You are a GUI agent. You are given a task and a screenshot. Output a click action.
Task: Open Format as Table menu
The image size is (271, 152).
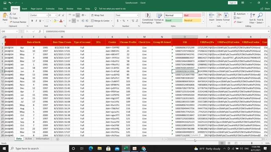tap(159, 18)
